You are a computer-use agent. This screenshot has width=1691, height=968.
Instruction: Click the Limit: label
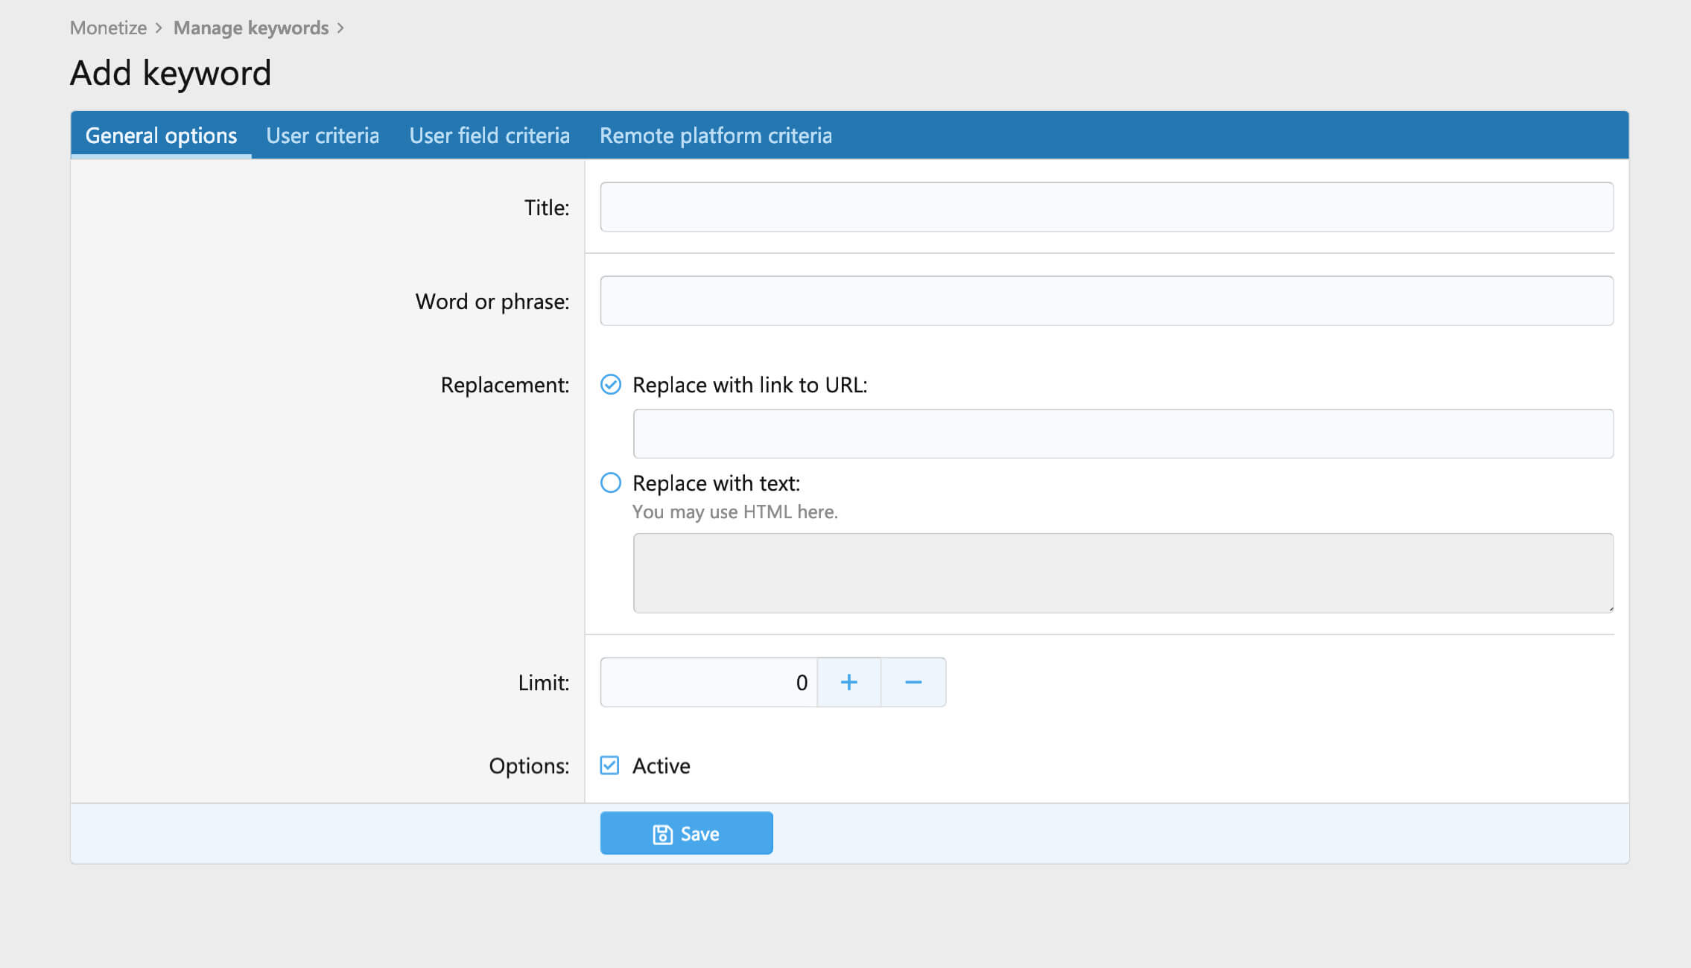point(544,683)
